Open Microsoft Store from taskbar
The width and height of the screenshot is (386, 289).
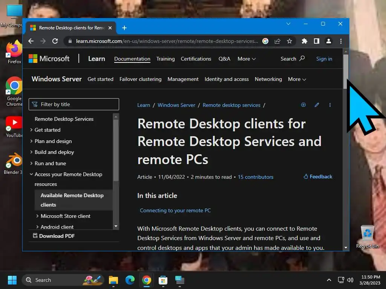tap(163, 280)
